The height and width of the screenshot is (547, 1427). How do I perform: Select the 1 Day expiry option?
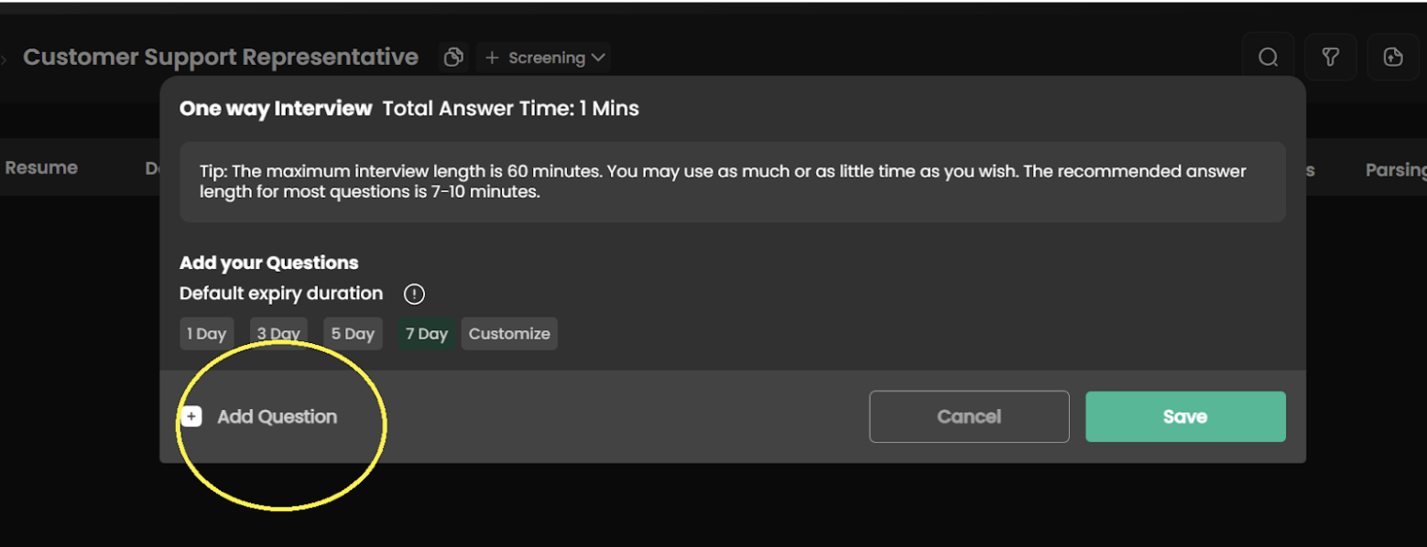coord(206,334)
